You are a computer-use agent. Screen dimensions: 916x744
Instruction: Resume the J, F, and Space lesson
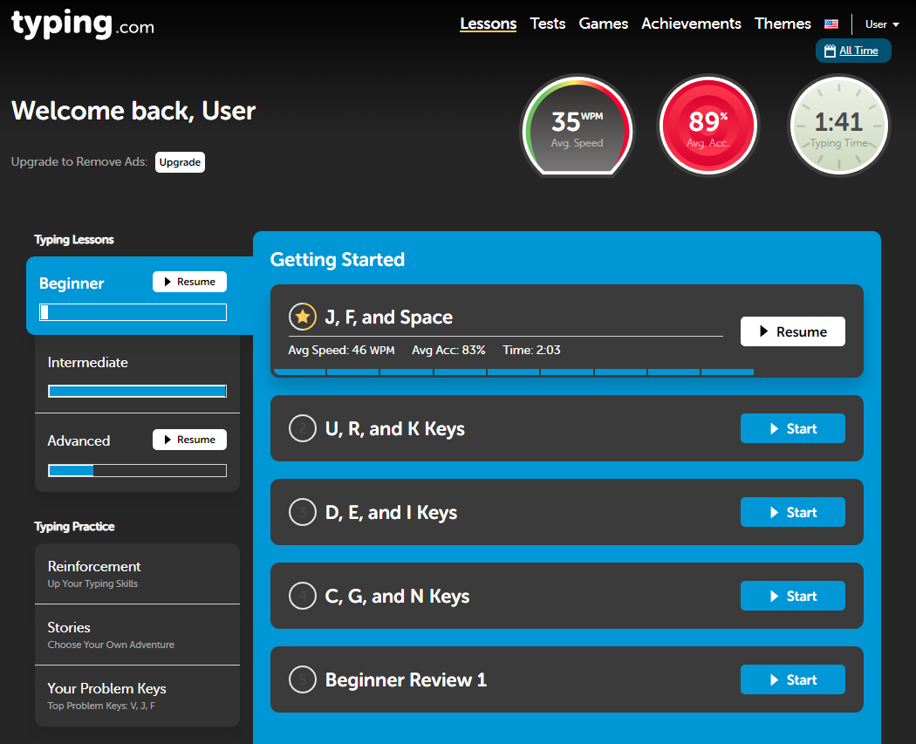coord(792,331)
